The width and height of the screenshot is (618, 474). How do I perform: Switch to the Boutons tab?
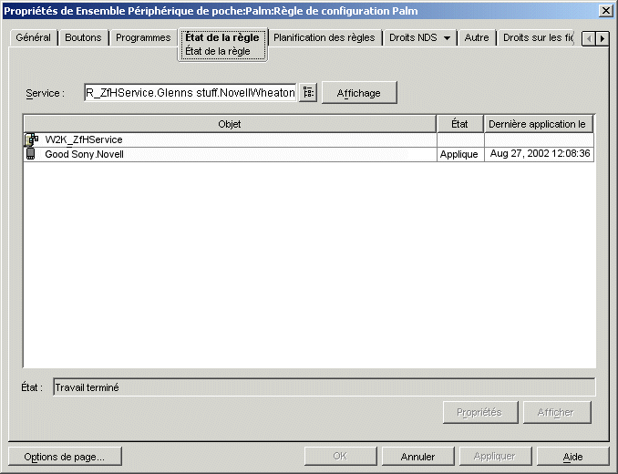pyautogui.click(x=83, y=37)
